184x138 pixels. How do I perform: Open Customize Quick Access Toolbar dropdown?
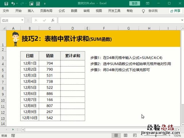45,3
